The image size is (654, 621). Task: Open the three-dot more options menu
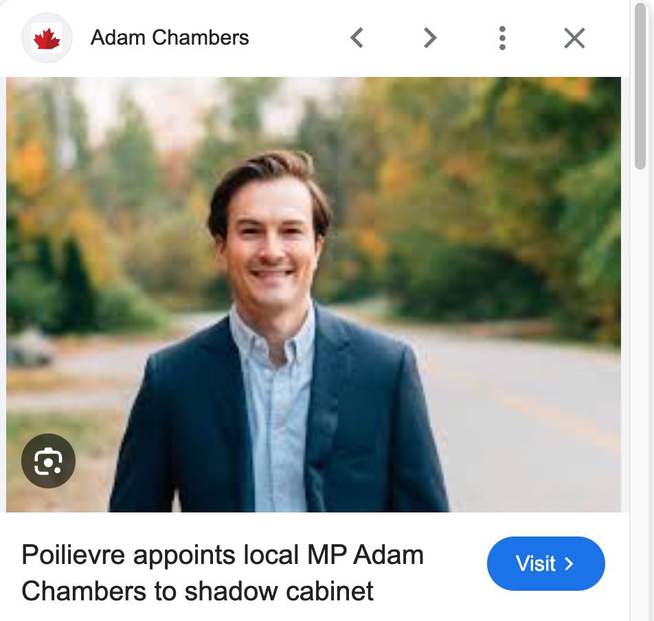(x=502, y=38)
